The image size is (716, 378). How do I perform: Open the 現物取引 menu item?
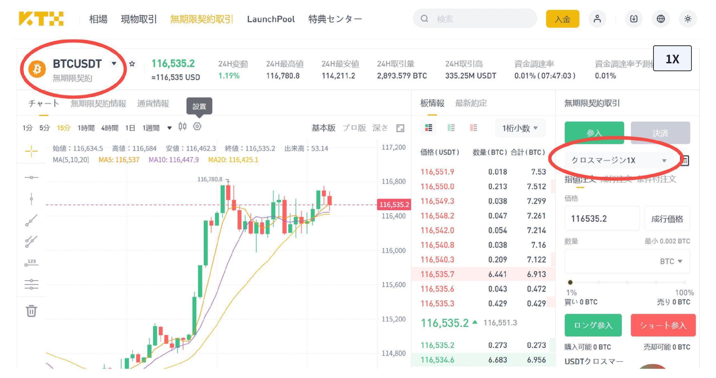tap(139, 19)
